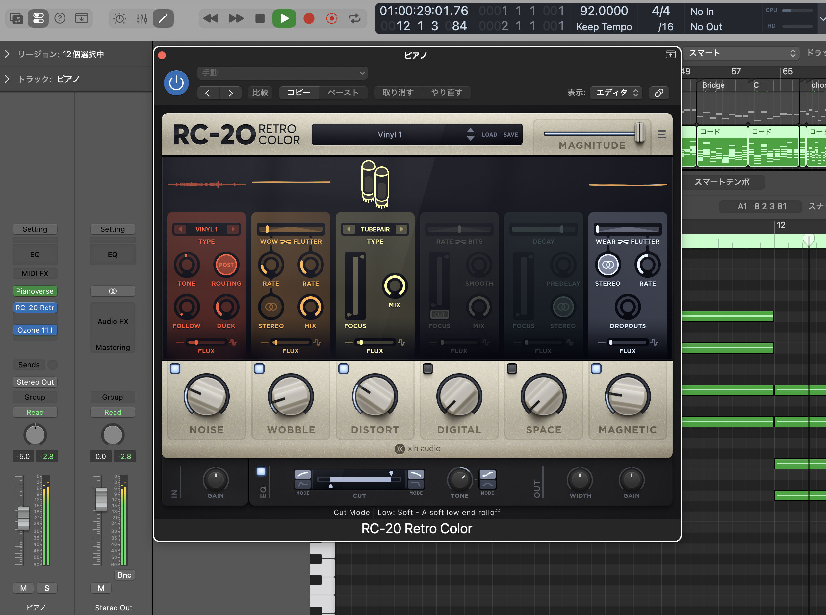Open the 手動 preset dropdown

[283, 73]
